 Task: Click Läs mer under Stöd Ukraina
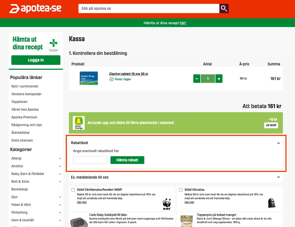pos(189,202)
